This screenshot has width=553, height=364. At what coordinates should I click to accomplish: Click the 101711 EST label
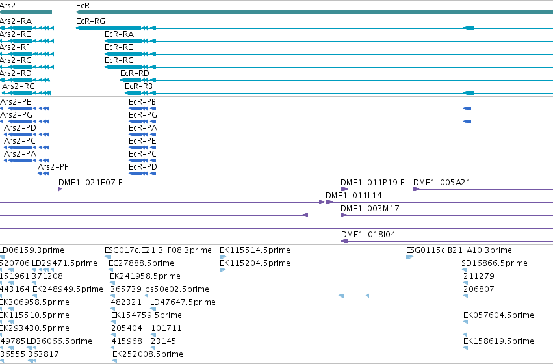(x=166, y=329)
